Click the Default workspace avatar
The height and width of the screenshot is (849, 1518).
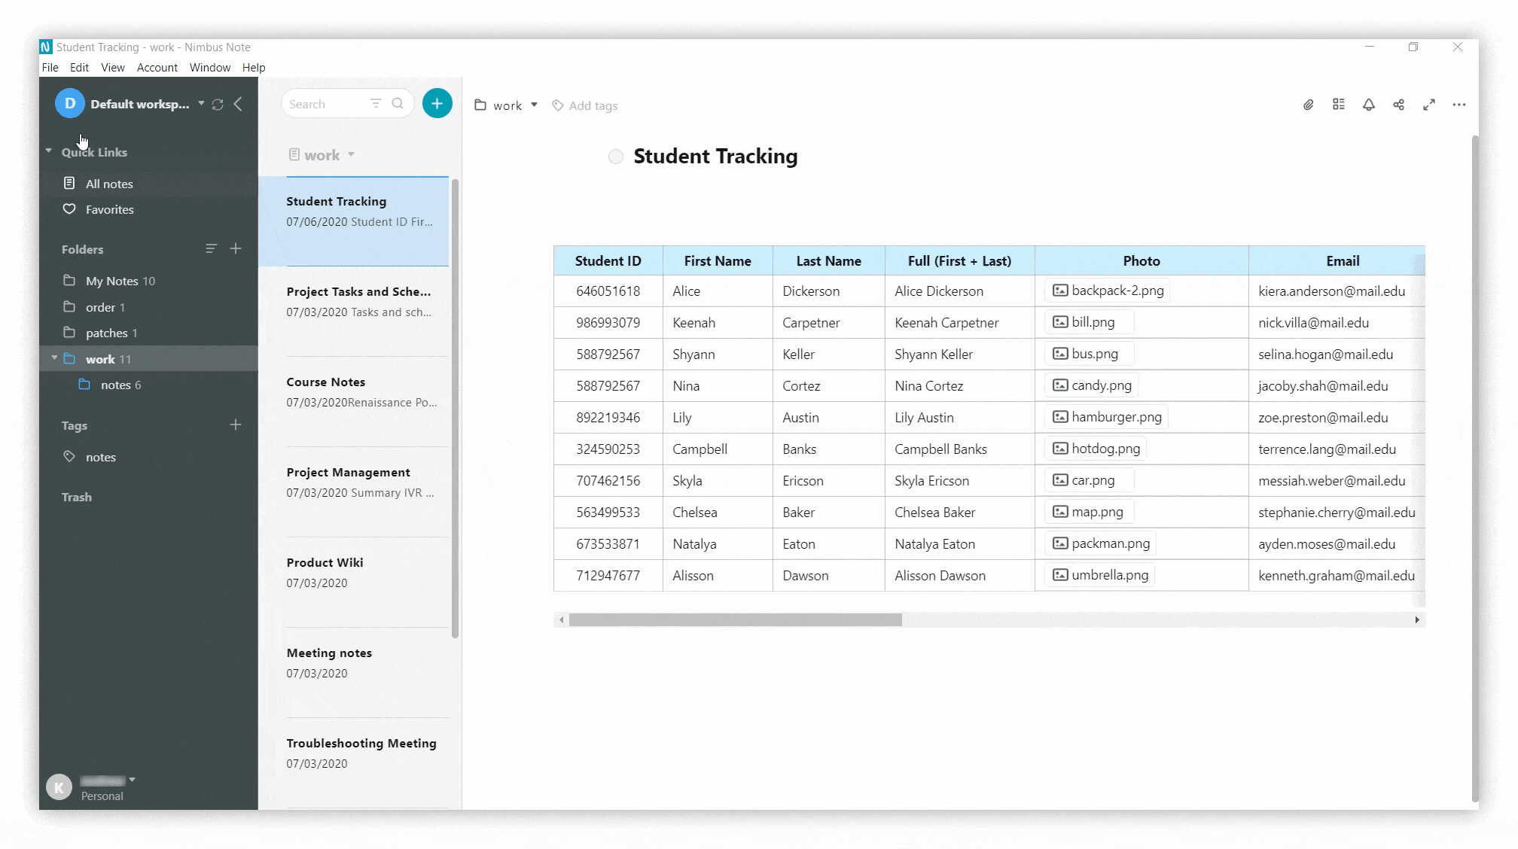click(69, 104)
